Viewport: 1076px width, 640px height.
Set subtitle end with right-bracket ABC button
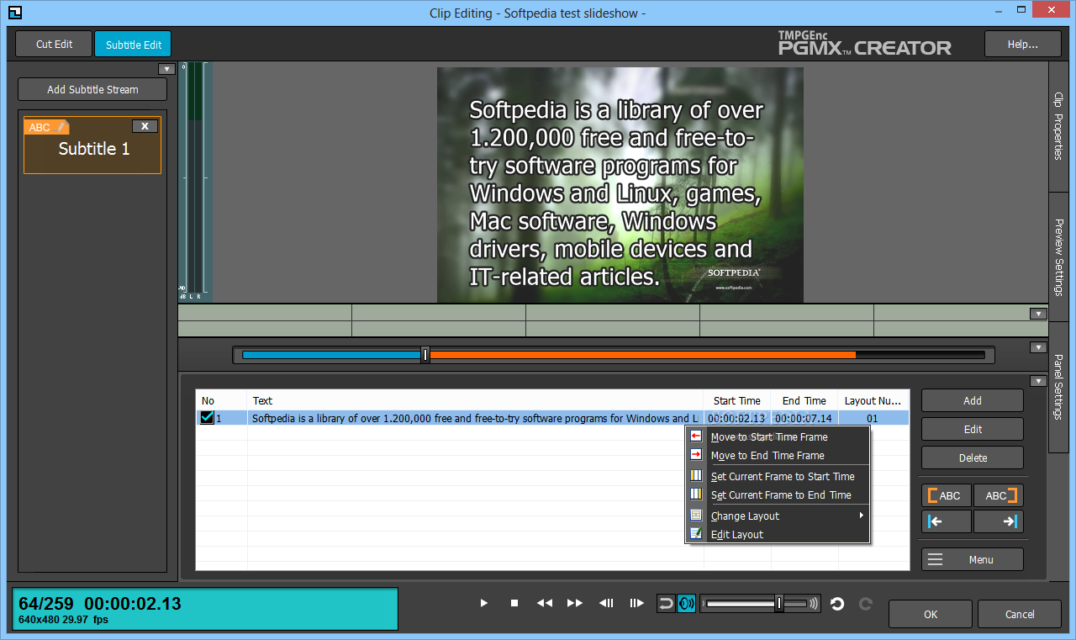click(x=999, y=495)
